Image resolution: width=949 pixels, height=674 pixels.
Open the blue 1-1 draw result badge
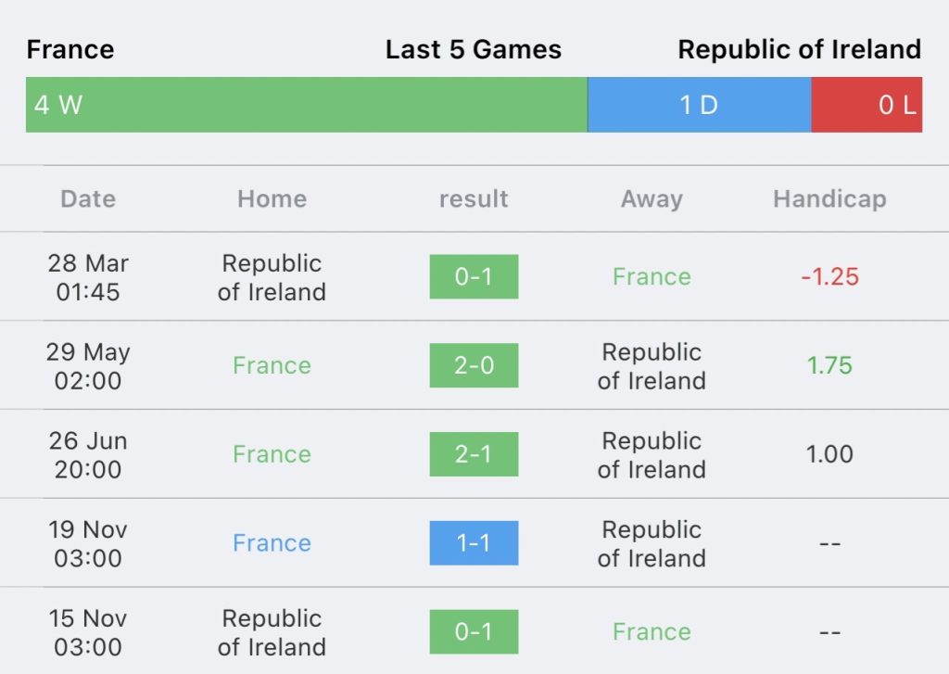[x=474, y=543]
